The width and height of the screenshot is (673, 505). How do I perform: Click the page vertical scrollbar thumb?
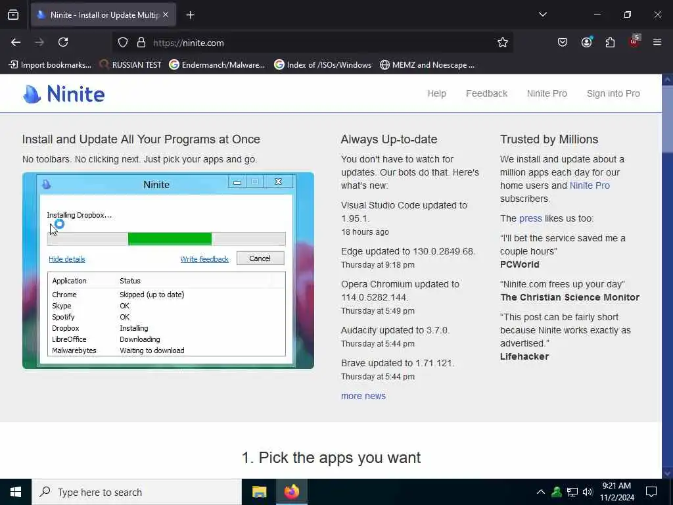[x=667, y=118]
